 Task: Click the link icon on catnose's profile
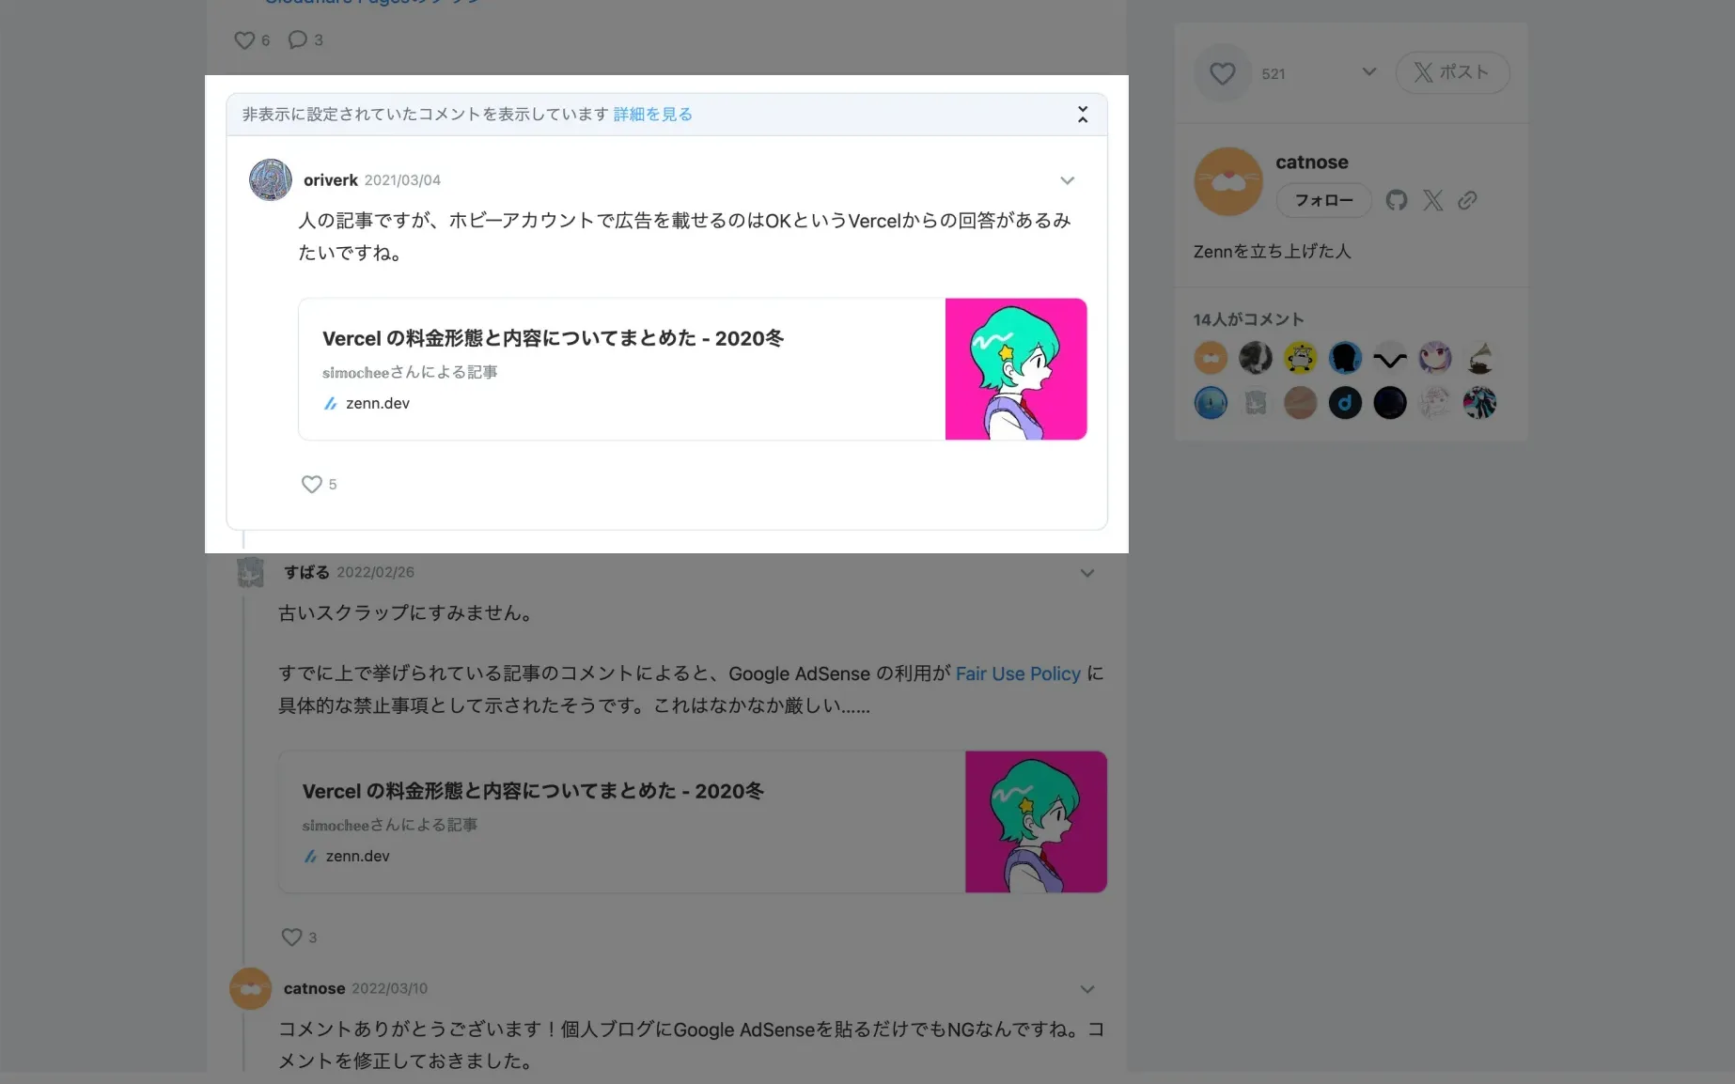[x=1468, y=200]
